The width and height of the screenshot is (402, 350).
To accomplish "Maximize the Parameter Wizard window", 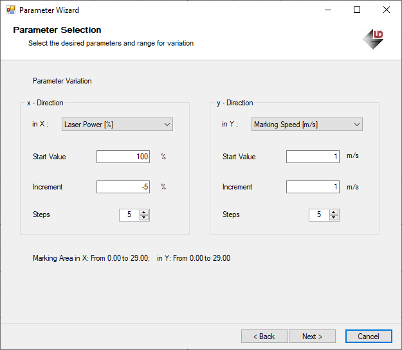I will point(357,10).
